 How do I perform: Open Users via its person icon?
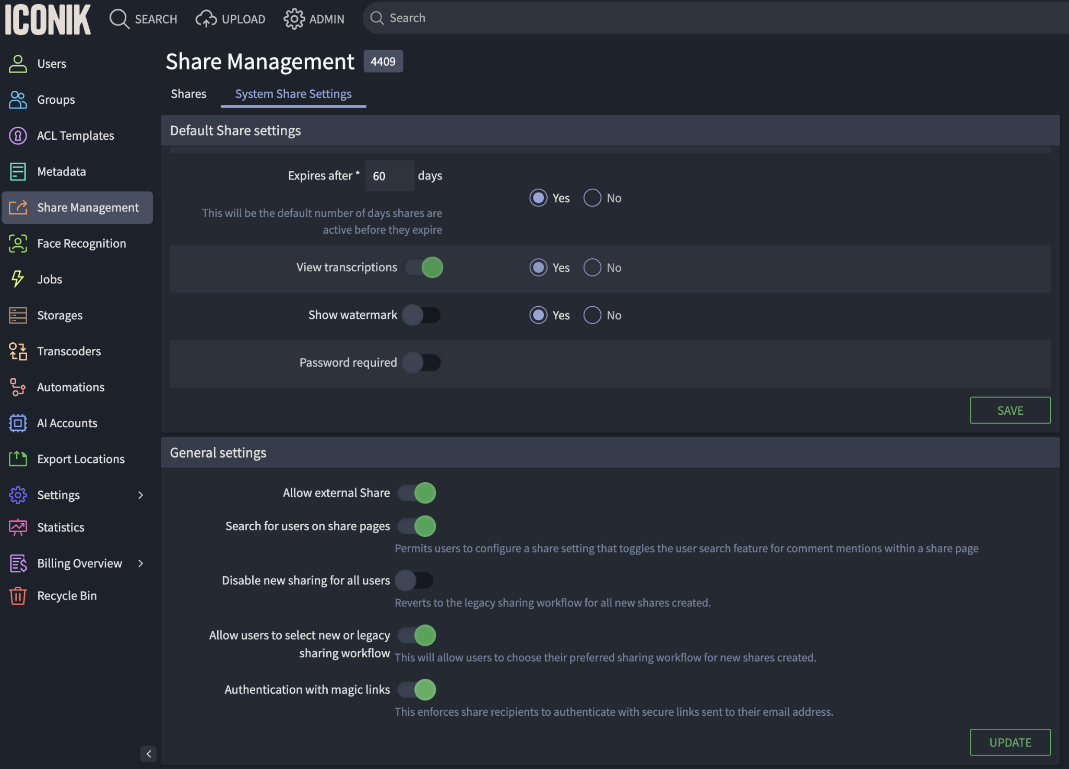(18, 64)
